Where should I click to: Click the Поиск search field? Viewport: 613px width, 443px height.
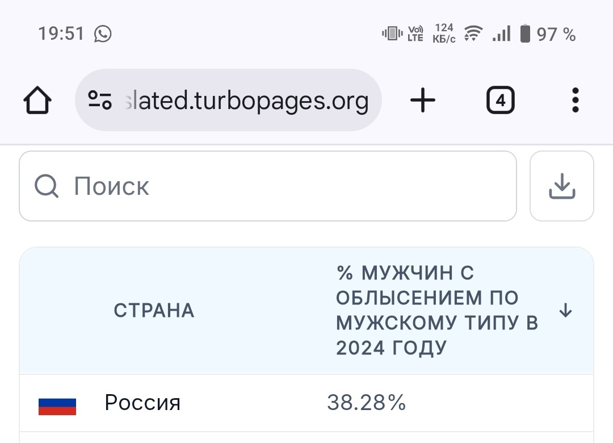(x=284, y=186)
